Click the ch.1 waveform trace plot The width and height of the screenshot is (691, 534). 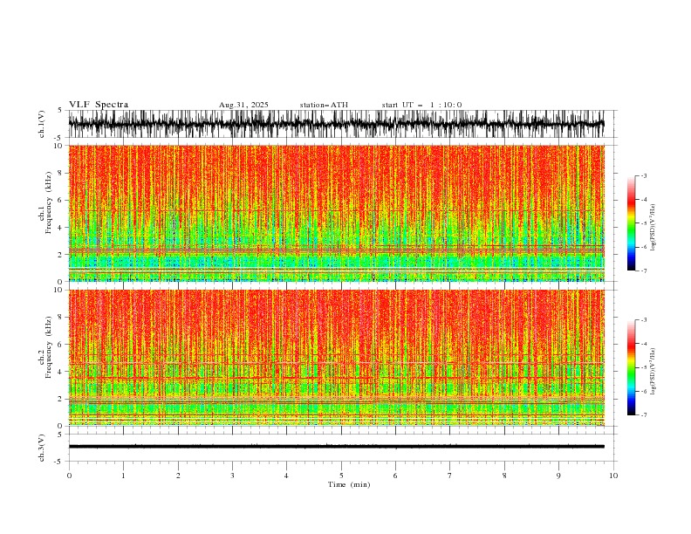336,124
